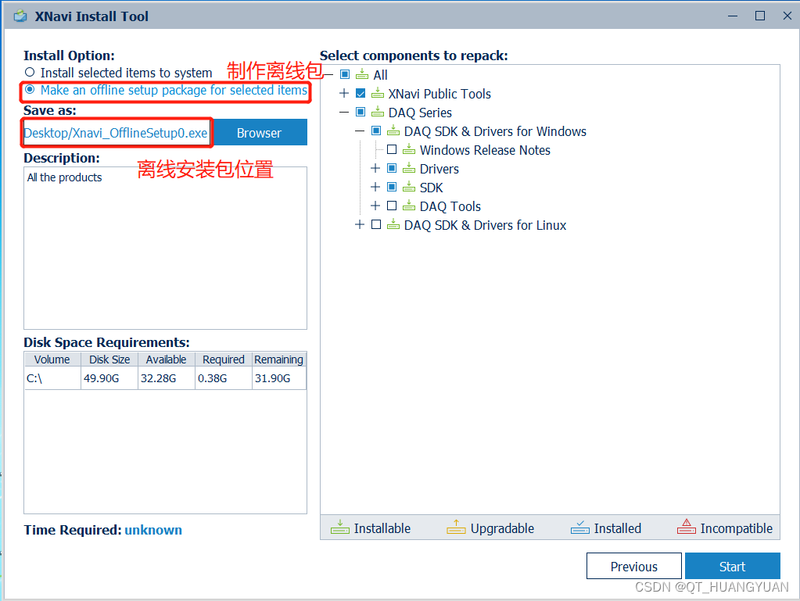Toggle the Drivers checkbox
The width and height of the screenshot is (800, 601).
[x=392, y=168]
